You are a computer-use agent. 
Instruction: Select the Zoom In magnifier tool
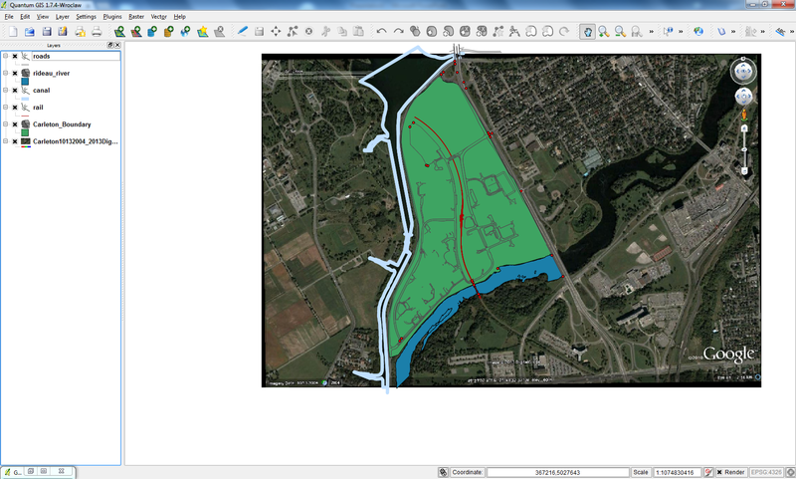tap(603, 32)
